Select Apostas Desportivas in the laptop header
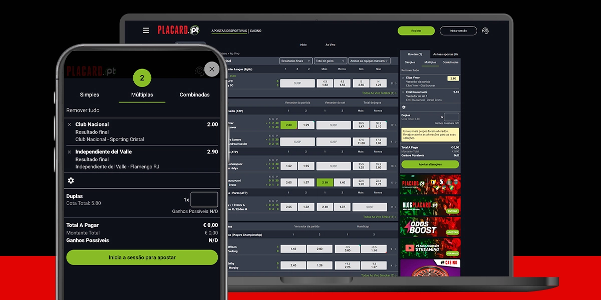 click(x=229, y=31)
